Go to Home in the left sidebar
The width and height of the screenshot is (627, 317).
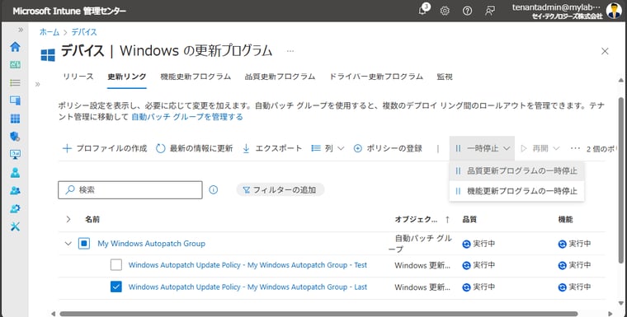(15, 47)
